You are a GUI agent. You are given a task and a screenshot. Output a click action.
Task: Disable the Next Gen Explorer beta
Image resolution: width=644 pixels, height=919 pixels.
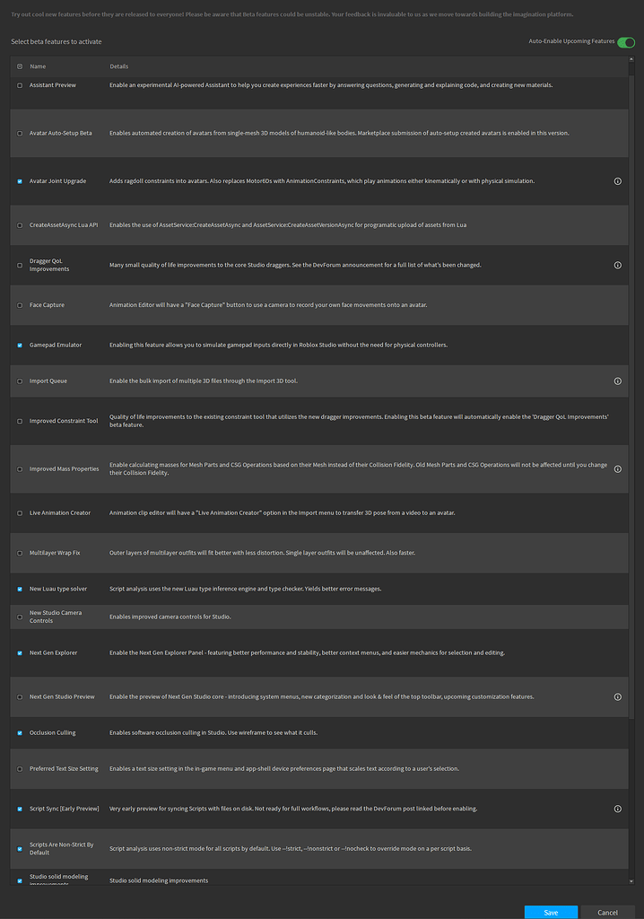[x=20, y=652]
